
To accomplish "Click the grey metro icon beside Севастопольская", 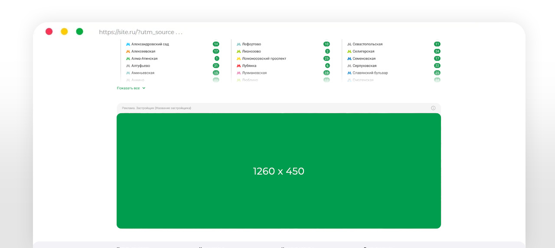I will click(349, 44).
